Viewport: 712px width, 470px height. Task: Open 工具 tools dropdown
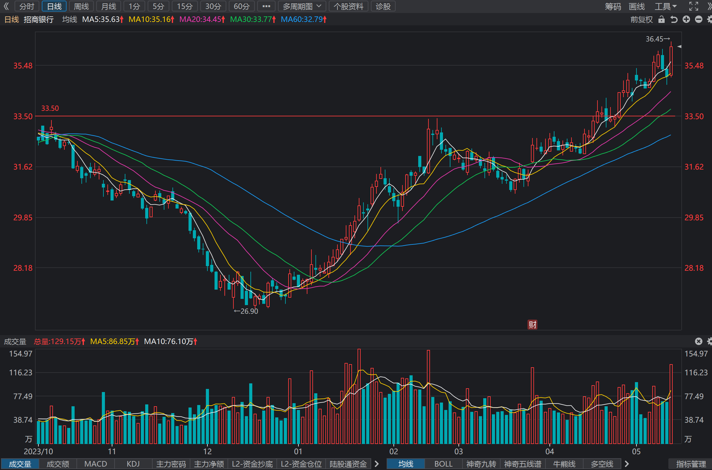(x=666, y=6)
